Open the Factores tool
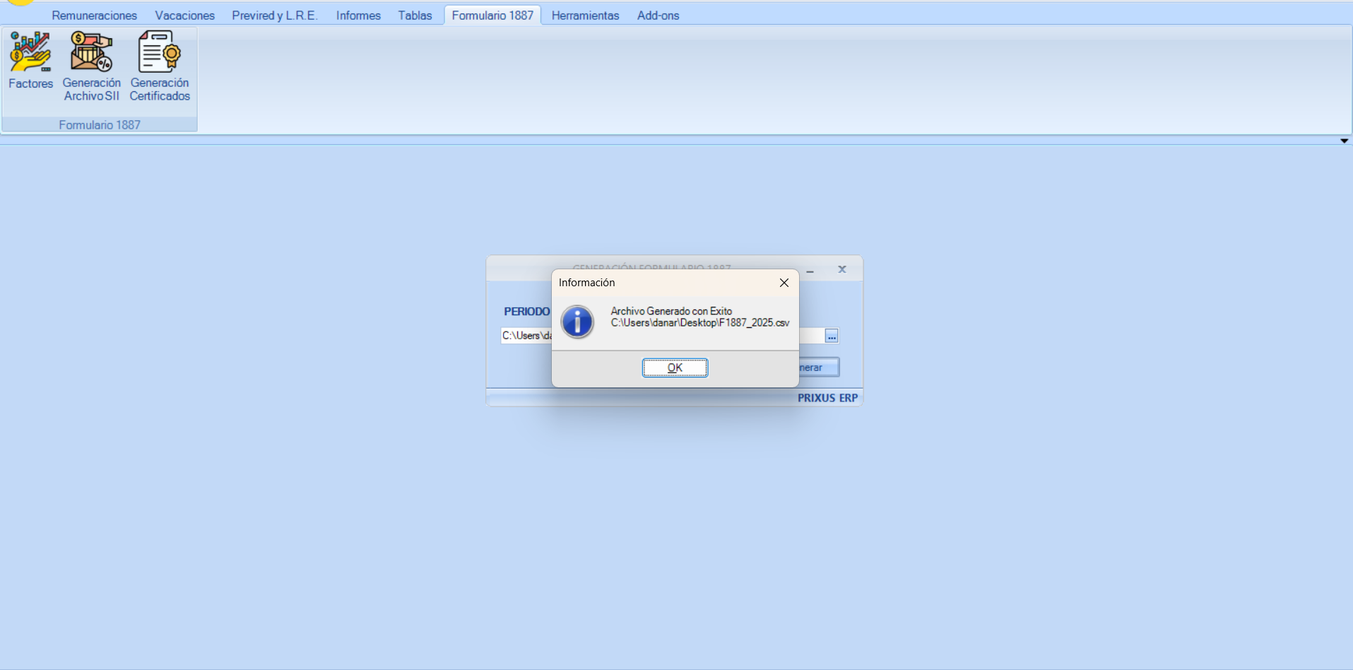The height and width of the screenshot is (670, 1353). point(30,61)
